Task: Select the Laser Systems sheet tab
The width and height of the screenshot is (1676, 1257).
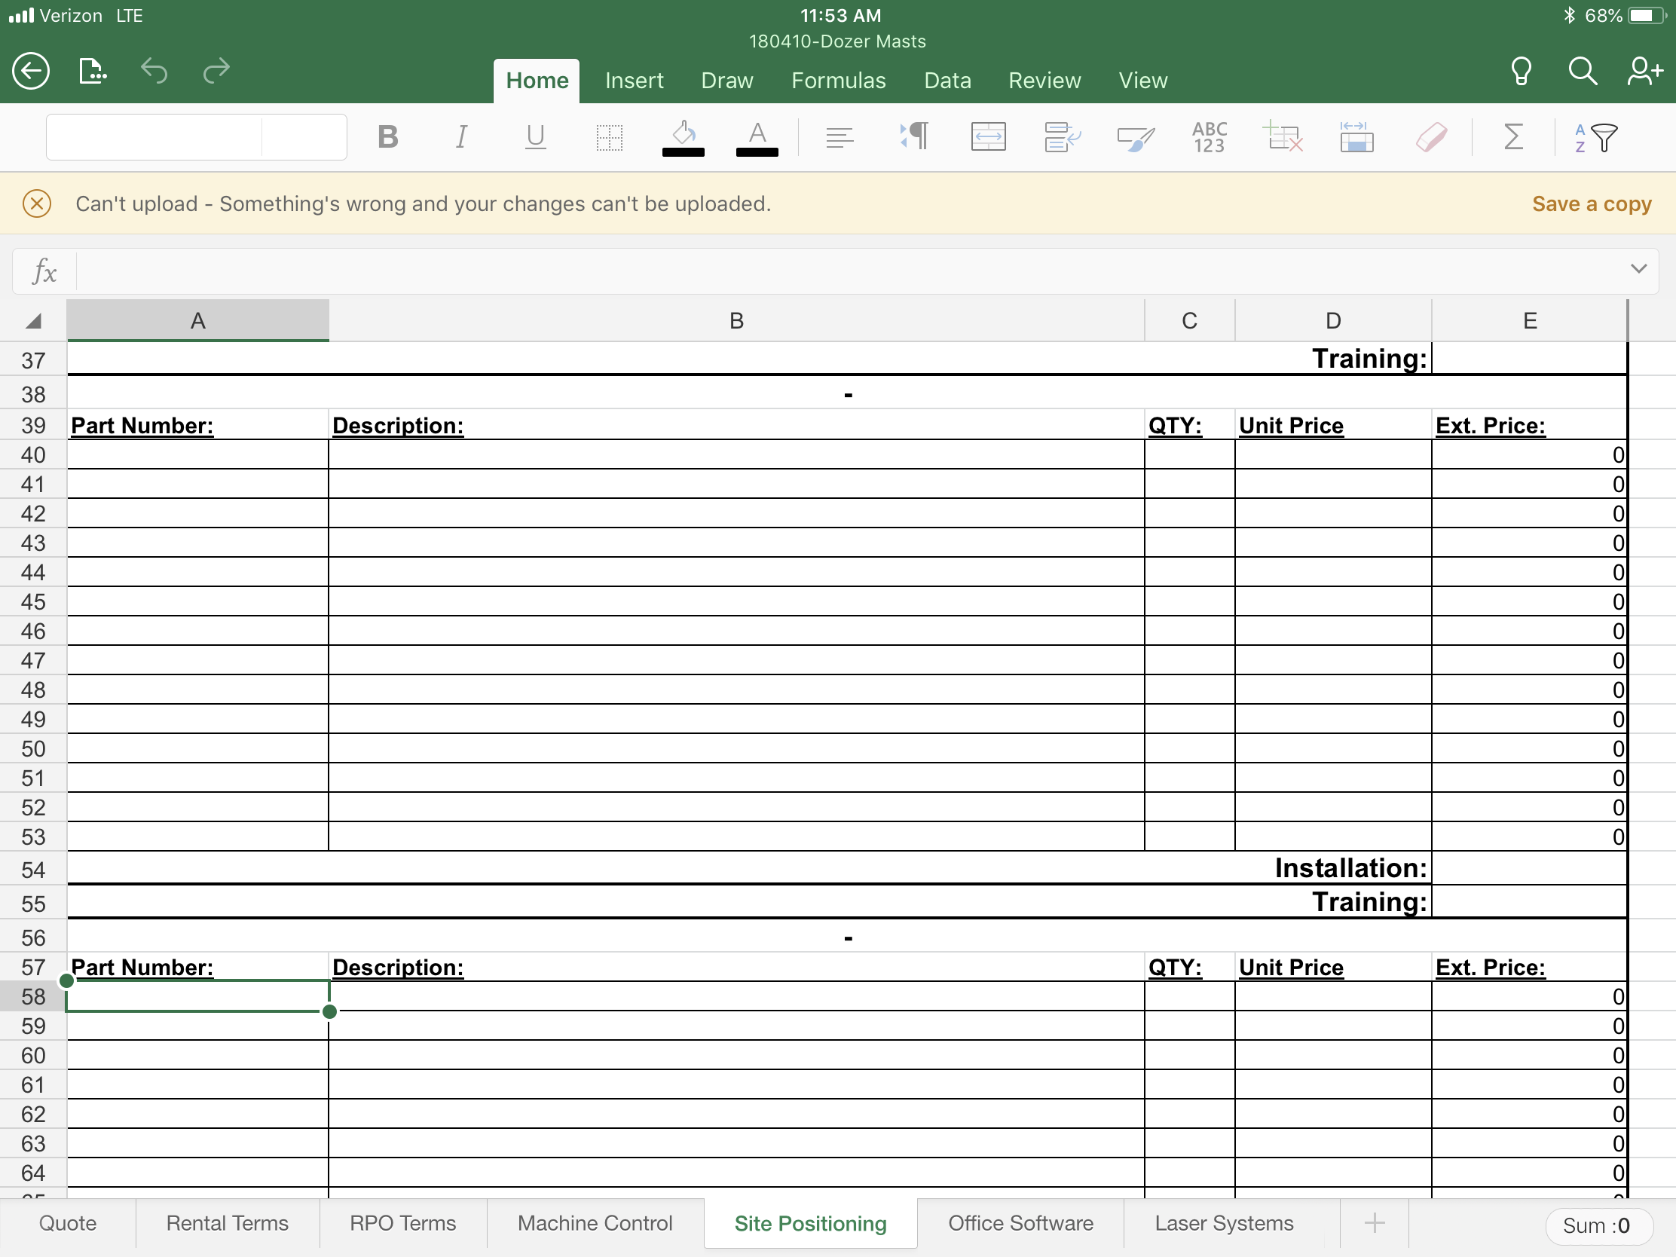Action: coord(1226,1224)
